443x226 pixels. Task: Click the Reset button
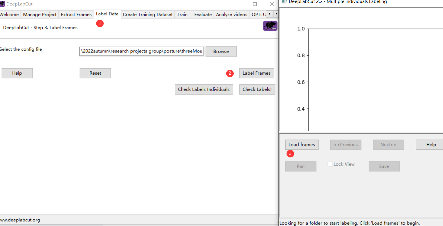(95, 73)
